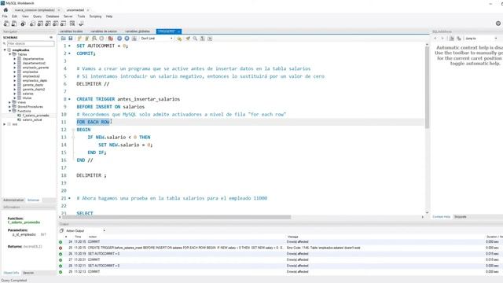Run Explain plan on current statement
Image resolution: width=503 pixels, height=283 pixels.
94,39
